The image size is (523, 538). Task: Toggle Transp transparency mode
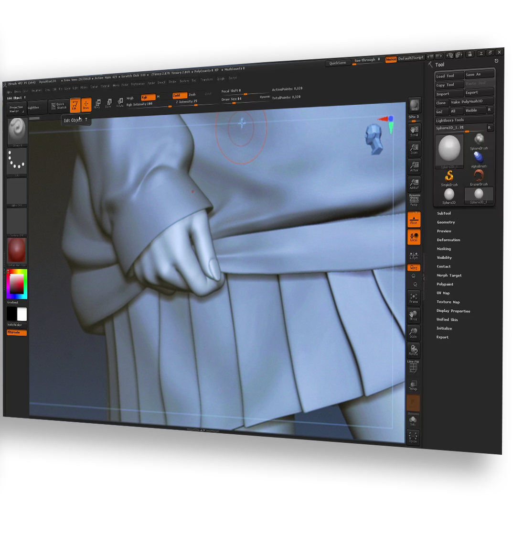413,385
